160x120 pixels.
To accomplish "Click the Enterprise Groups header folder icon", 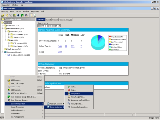I will 3,19.
